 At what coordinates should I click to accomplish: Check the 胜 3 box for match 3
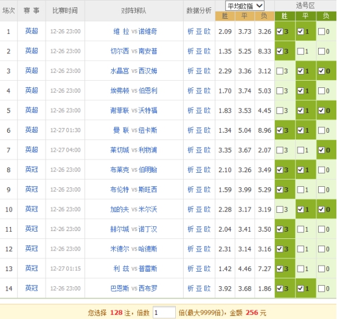pos(280,71)
